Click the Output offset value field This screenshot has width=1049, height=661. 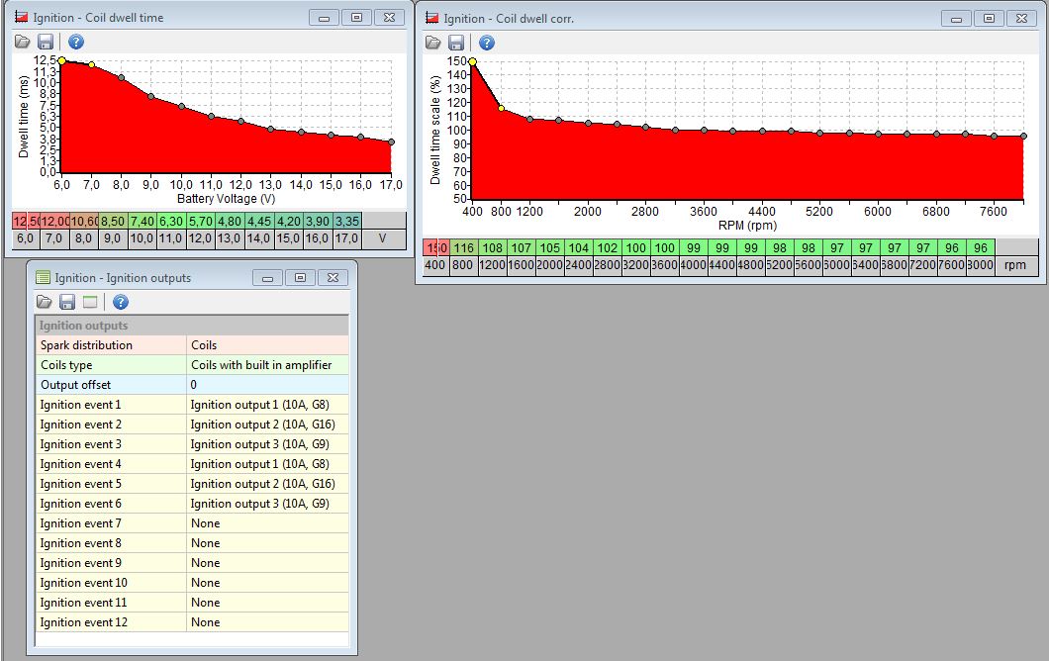click(x=267, y=385)
